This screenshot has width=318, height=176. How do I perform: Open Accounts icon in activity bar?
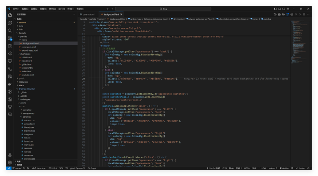click(10, 155)
